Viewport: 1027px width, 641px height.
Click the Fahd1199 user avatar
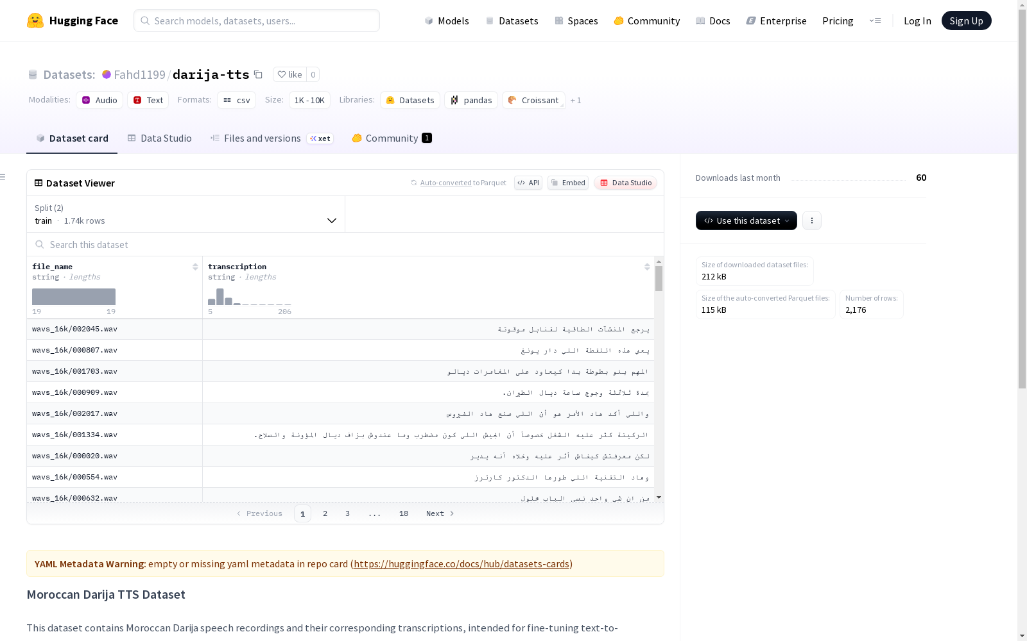coord(107,74)
